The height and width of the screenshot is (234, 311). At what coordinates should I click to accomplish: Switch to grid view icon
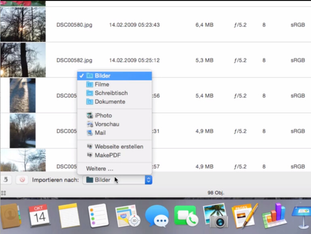tap(3, 193)
